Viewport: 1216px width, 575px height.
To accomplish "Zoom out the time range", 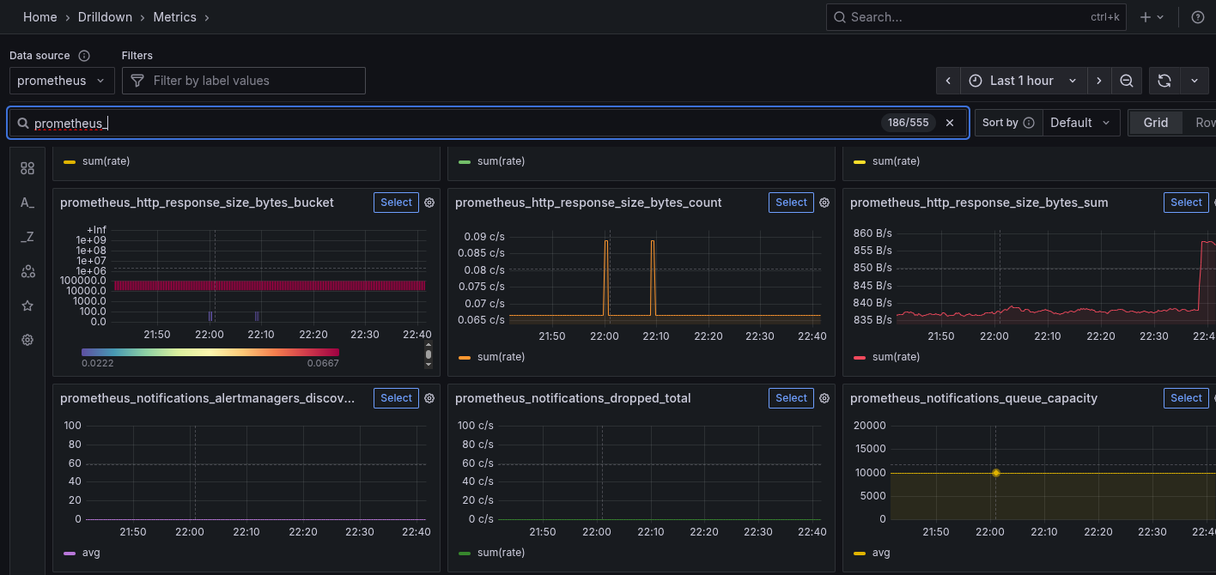I will point(1127,81).
